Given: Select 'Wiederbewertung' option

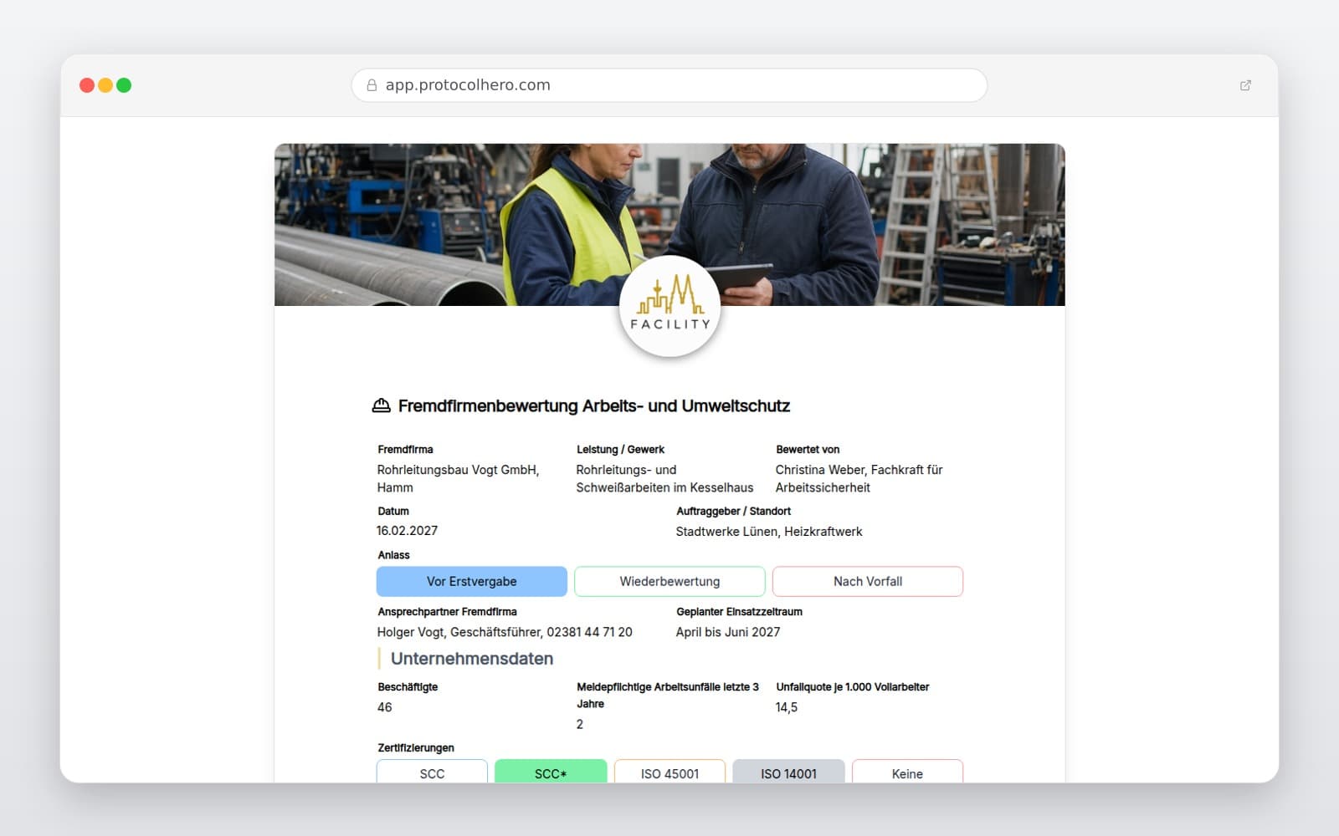Looking at the screenshot, I should point(669,582).
